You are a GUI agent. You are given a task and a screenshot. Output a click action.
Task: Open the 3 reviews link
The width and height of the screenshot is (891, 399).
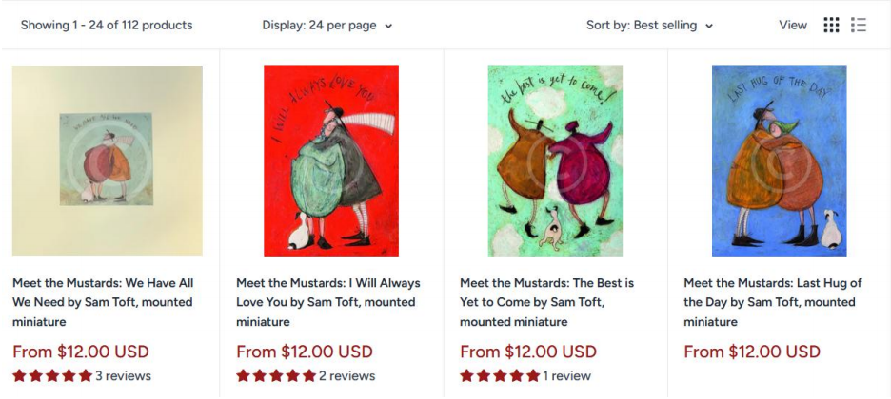(123, 376)
